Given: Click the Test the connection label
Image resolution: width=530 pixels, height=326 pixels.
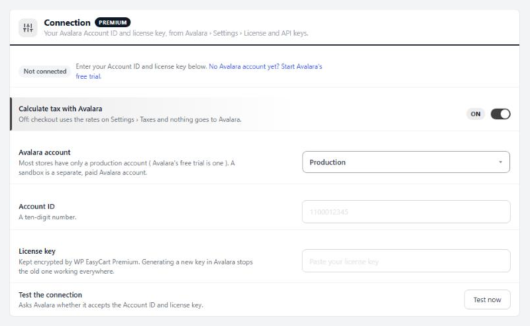Looking at the screenshot, I should pyautogui.click(x=50, y=295).
